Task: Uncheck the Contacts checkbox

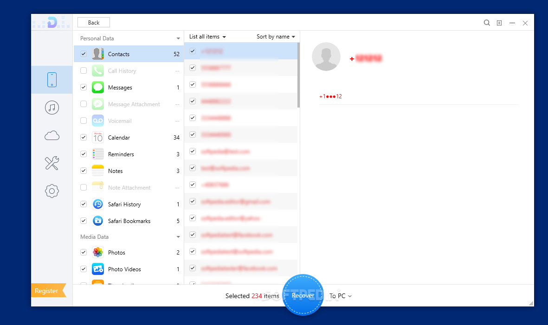Action: tap(84, 54)
